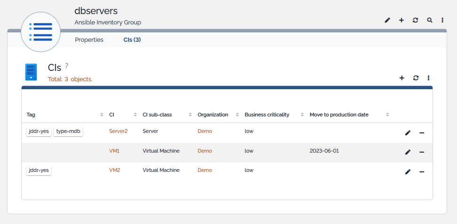The image size is (457, 224).
Task: Click the help question mark beside CIs
Action: pyautogui.click(x=67, y=65)
